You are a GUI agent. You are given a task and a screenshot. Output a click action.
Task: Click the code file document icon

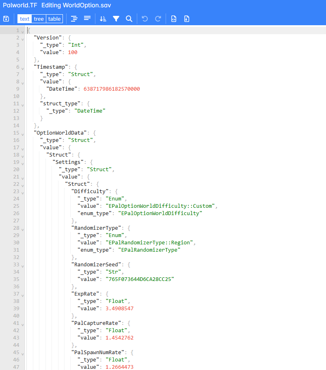[x=174, y=19]
